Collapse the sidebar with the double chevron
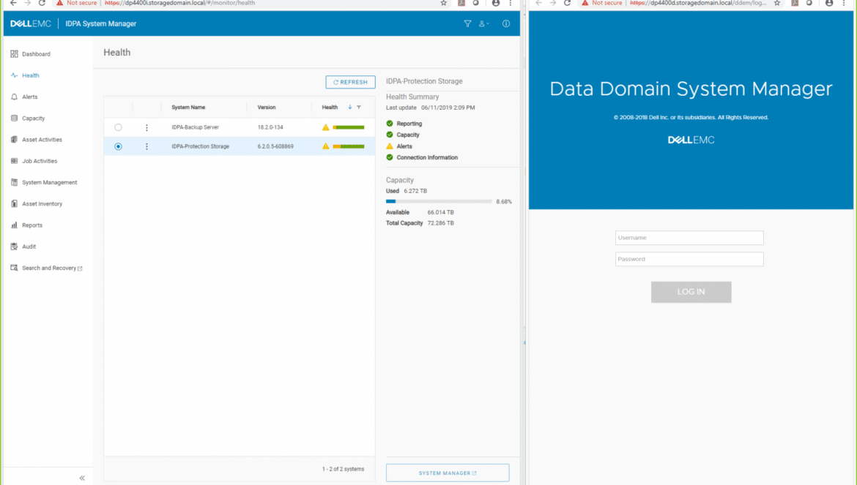 point(82,478)
